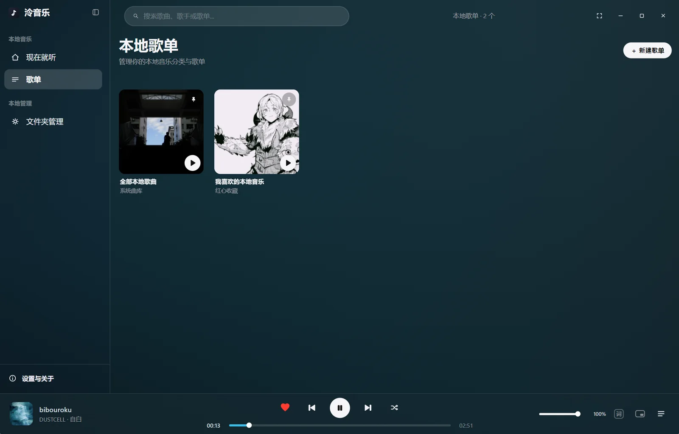Screen dimensions: 679x434
Task: Maximize the 泠音乐 window
Action: tap(642, 16)
